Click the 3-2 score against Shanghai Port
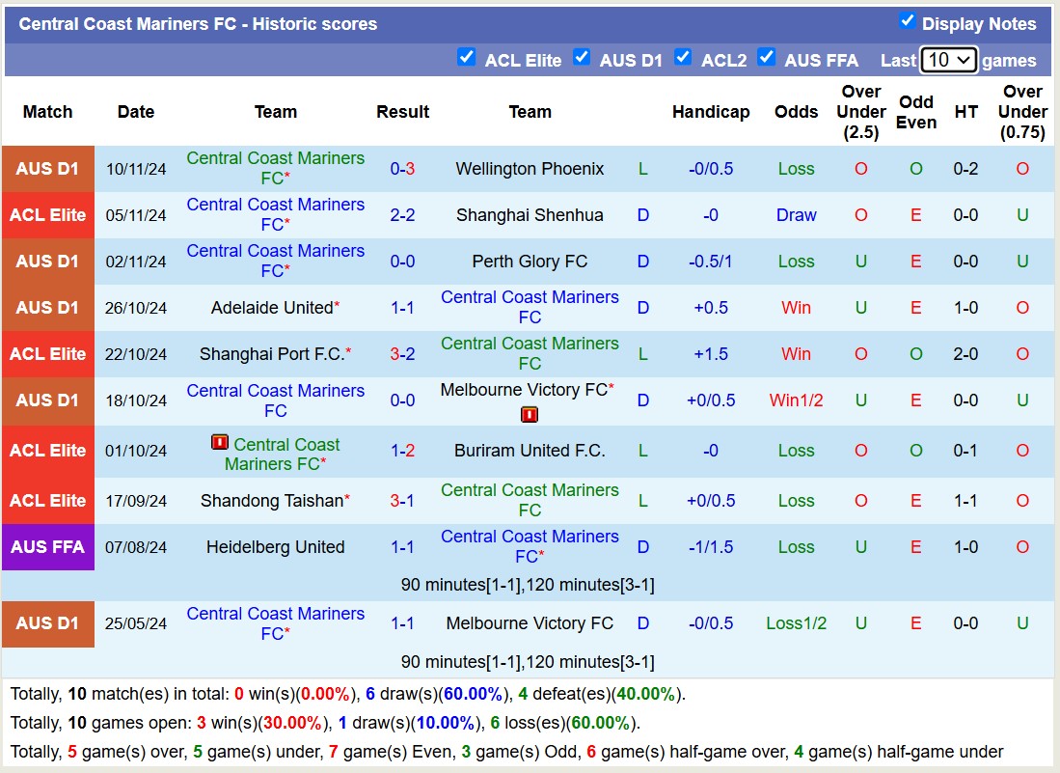 click(x=402, y=354)
